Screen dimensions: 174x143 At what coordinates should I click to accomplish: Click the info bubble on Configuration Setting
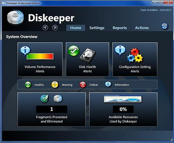pyautogui.click(x=120, y=50)
